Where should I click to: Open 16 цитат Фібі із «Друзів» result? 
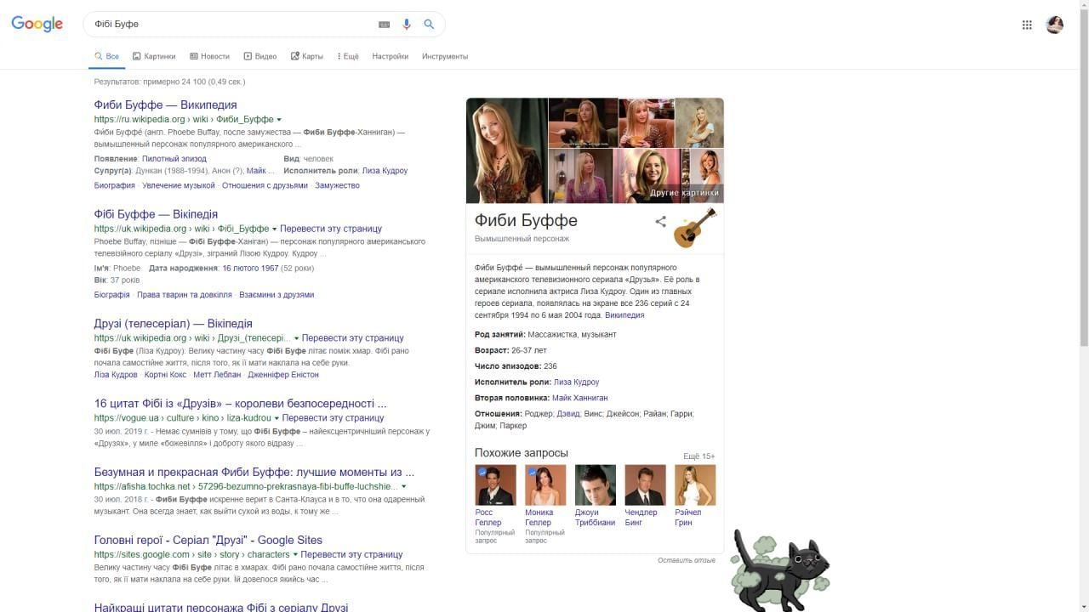240,403
